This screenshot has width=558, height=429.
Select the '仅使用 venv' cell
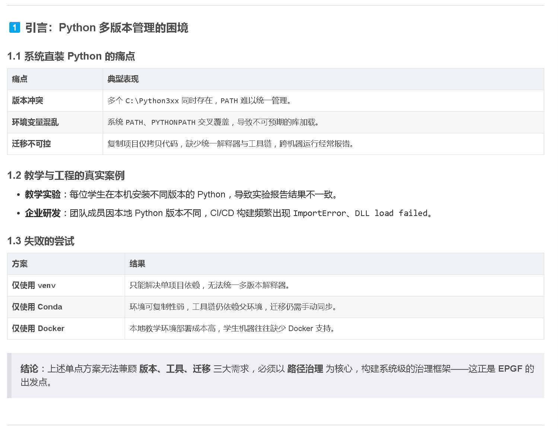pos(66,285)
